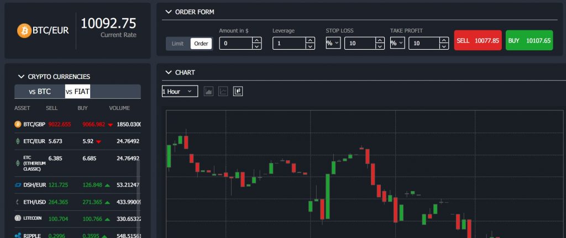Open the 1 Hour timeframe dropdown
Image resolution: width=566 pixels, height=238 pixels.
[180, 91]
